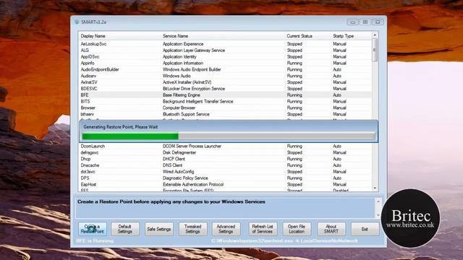Click Windows Audio Endpoint Builder text
The width and height of the screenshot is (463, 260).
pyautogui.click(x=192, y=69)
